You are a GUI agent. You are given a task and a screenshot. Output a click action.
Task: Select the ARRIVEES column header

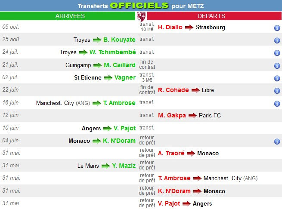pyautogui.click(x=70, y=16)
